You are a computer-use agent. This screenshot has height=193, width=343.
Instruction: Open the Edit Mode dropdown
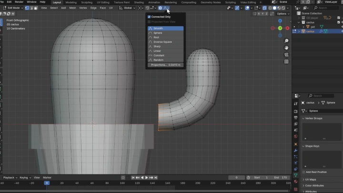pos(13,8)
